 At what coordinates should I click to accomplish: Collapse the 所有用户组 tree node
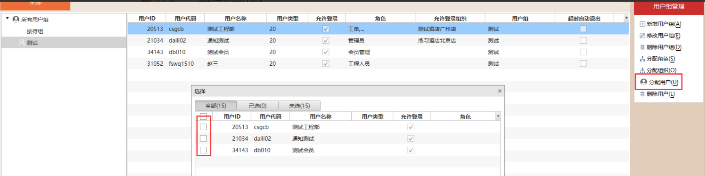(7, 19)
